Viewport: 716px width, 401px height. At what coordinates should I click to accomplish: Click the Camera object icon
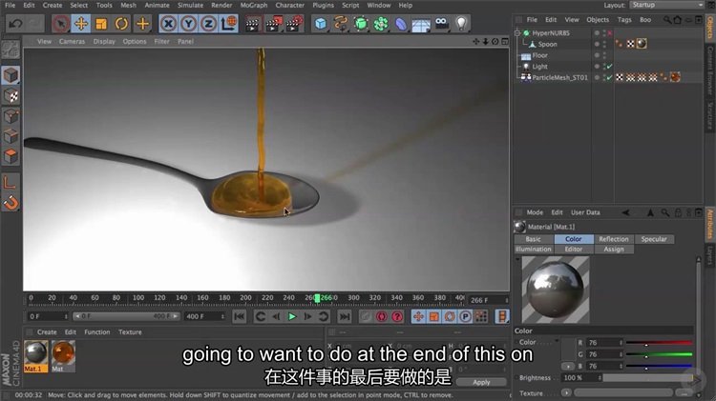pos(441,23)
